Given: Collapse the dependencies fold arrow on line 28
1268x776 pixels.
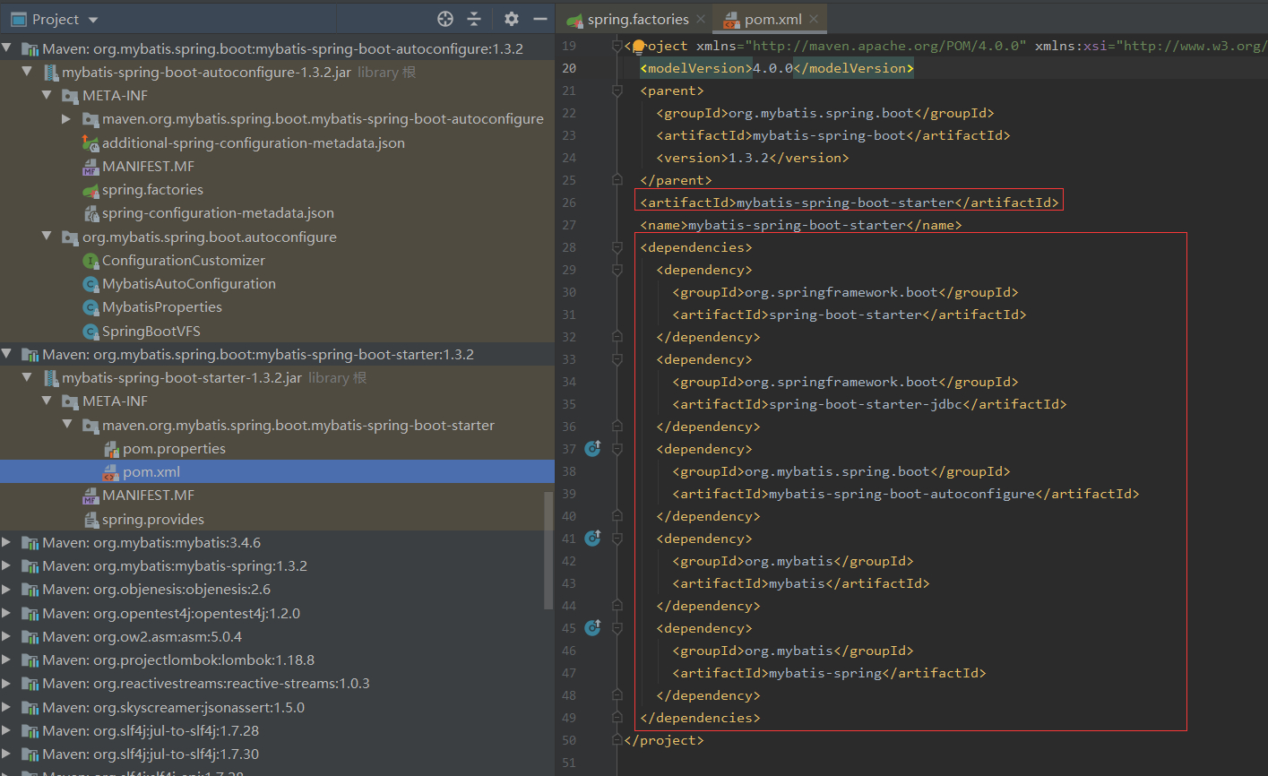Looking at the screenshot, I should (x=617, y=246).
